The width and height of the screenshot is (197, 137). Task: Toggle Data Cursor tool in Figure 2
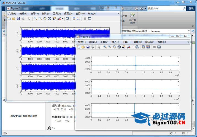tap(124, 47)
